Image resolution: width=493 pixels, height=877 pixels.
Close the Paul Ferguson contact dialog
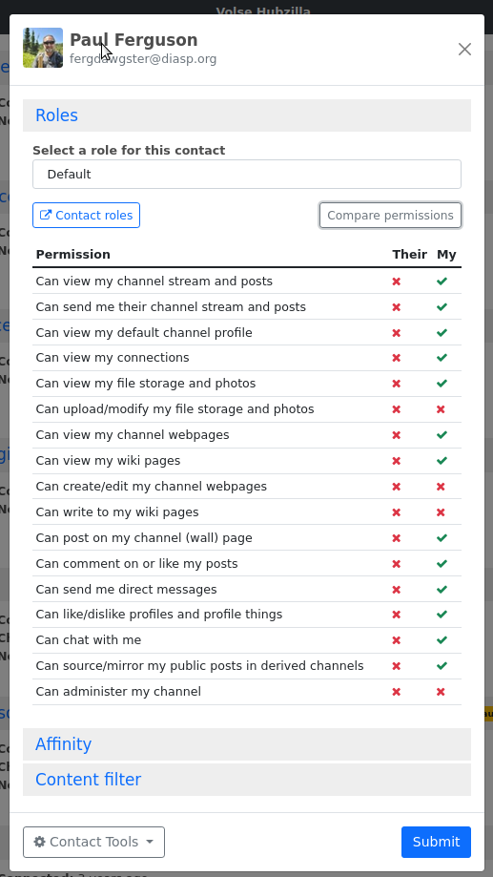pos(464,50)
